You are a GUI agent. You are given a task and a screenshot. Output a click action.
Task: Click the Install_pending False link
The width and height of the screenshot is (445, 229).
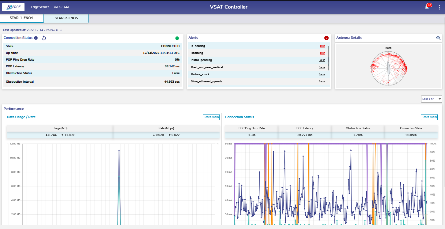point(322,60)
